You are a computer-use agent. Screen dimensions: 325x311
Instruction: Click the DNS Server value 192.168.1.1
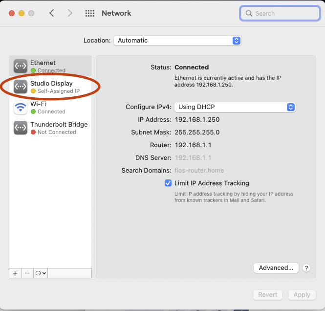(193, 158)
